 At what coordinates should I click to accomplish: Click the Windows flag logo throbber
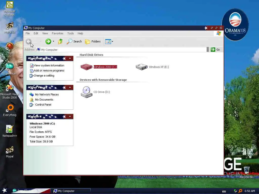219,33
